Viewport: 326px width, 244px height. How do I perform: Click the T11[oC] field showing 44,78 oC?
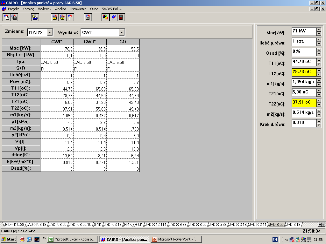304,62
